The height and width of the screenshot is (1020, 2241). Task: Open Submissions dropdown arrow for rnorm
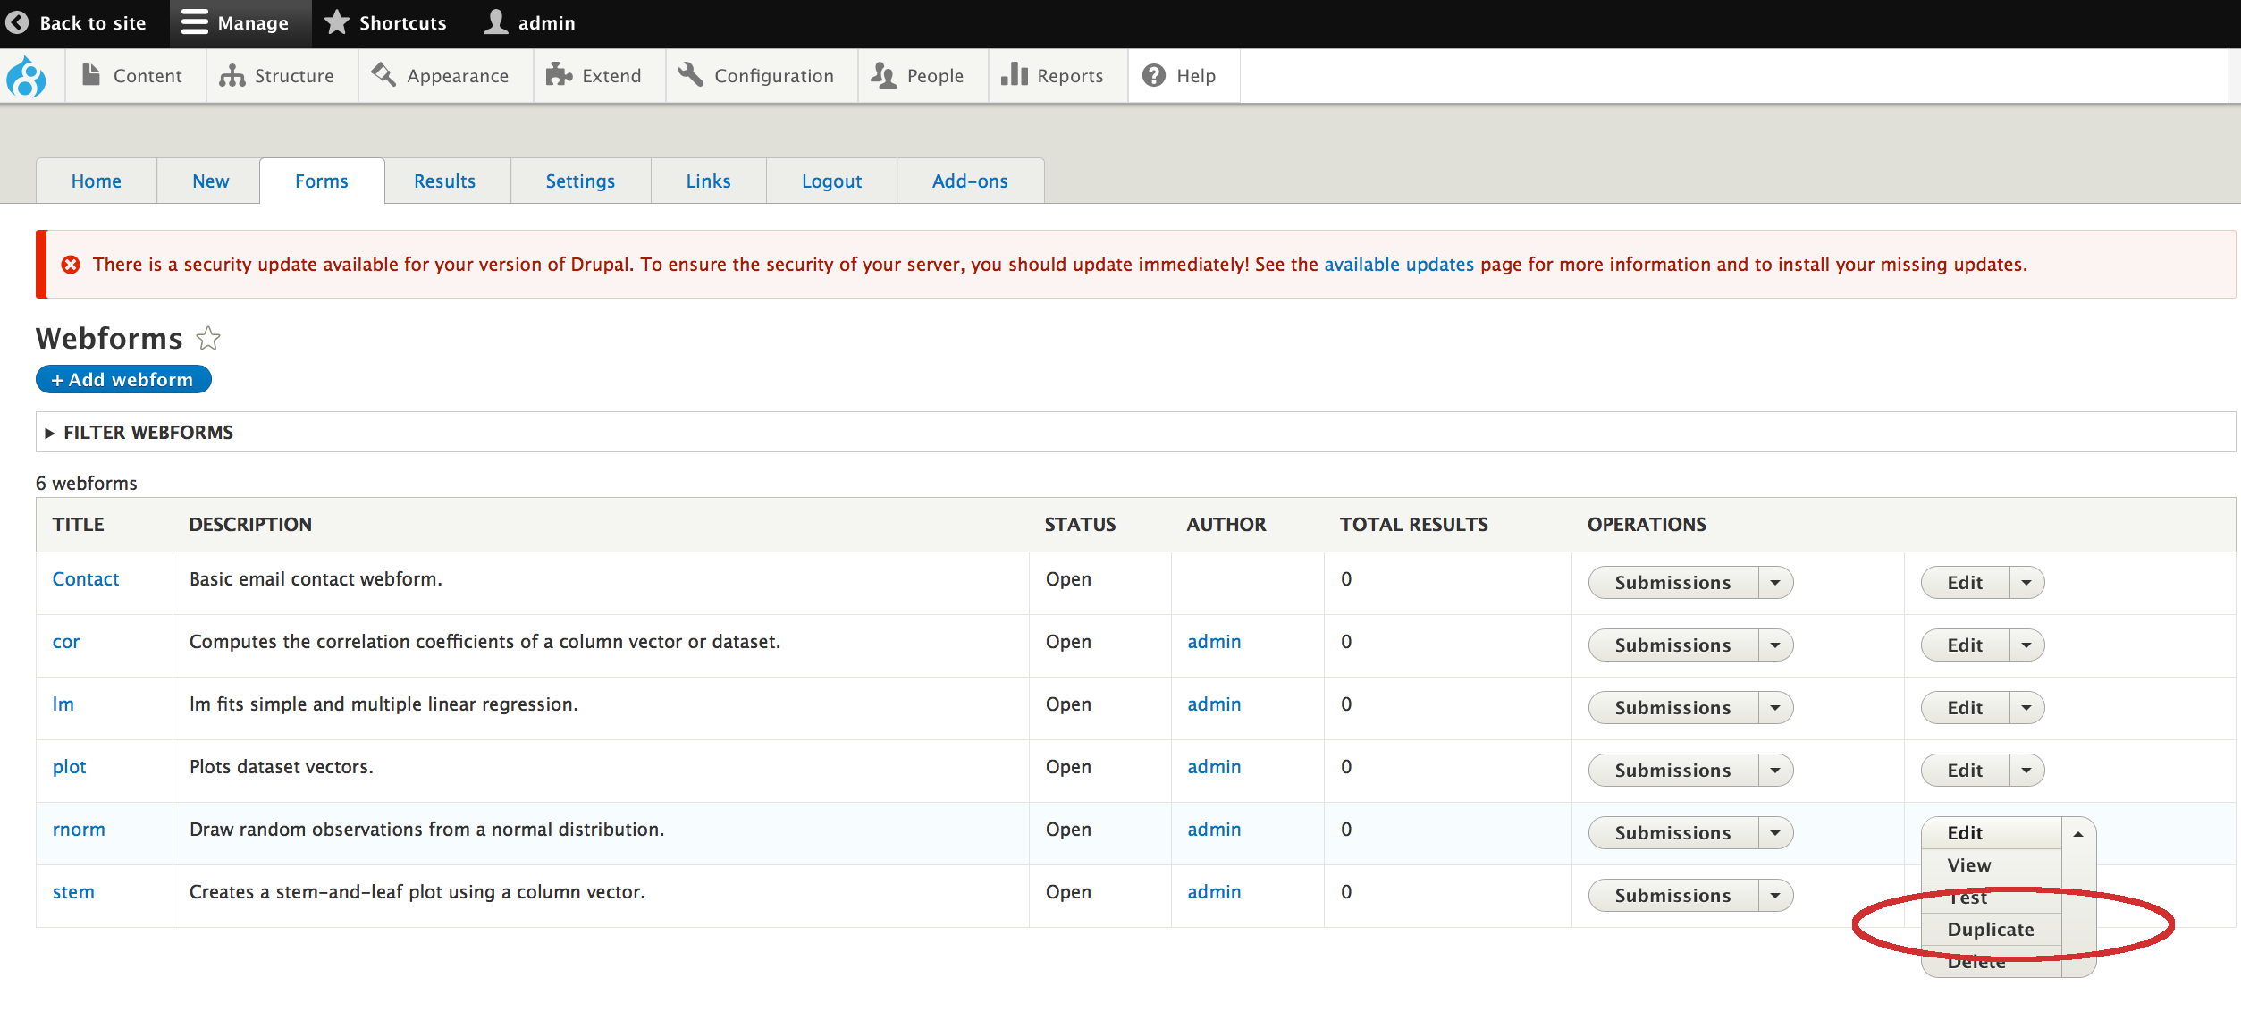pyautogui.click(x=1775, y=832)
